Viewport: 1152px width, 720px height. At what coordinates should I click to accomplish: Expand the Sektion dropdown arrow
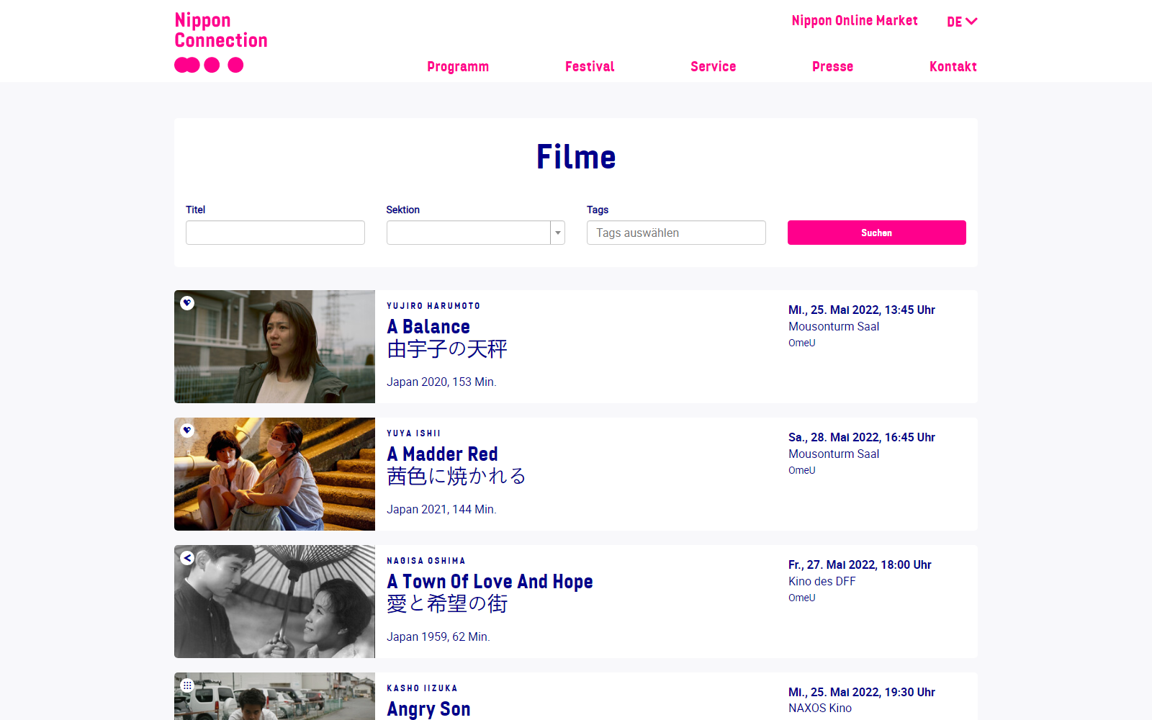click(x=557, y=233)
